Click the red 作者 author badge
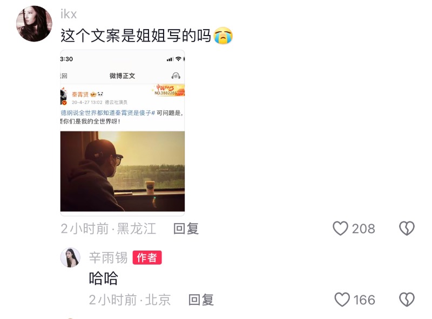Screen dimensions: 432x319 (147, 258)
